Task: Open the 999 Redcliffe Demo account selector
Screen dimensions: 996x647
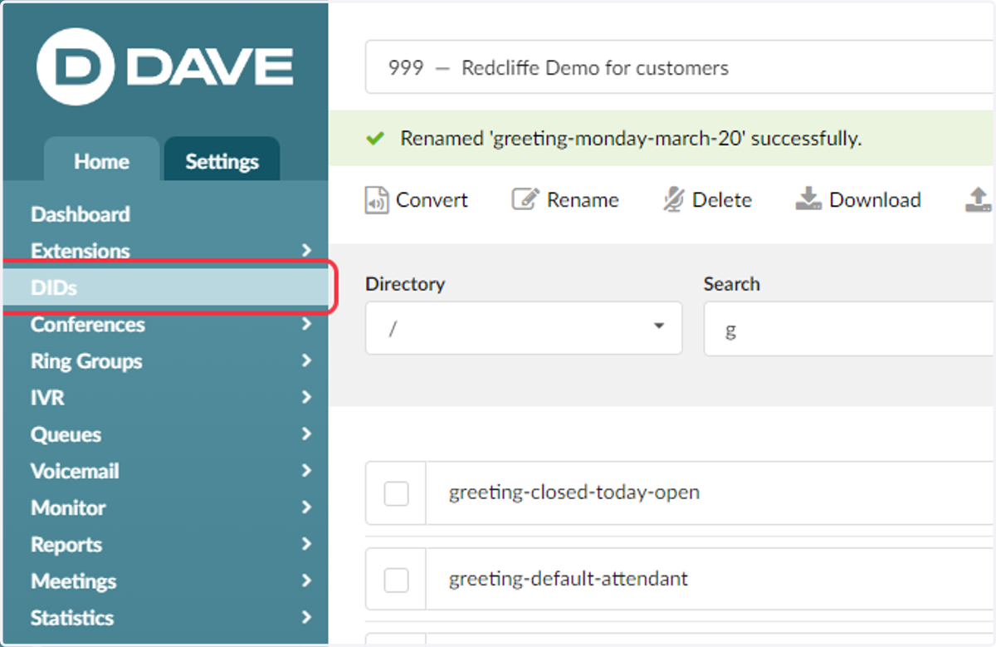Action: point(680,68)
